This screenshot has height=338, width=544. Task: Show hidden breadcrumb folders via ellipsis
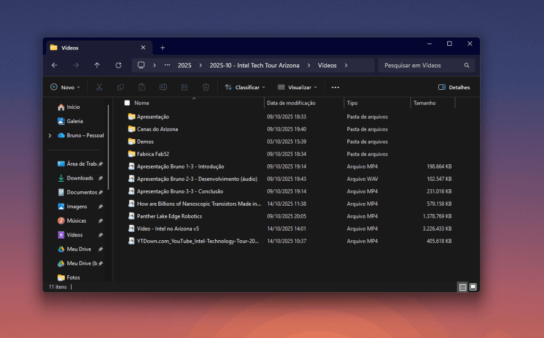167,65
